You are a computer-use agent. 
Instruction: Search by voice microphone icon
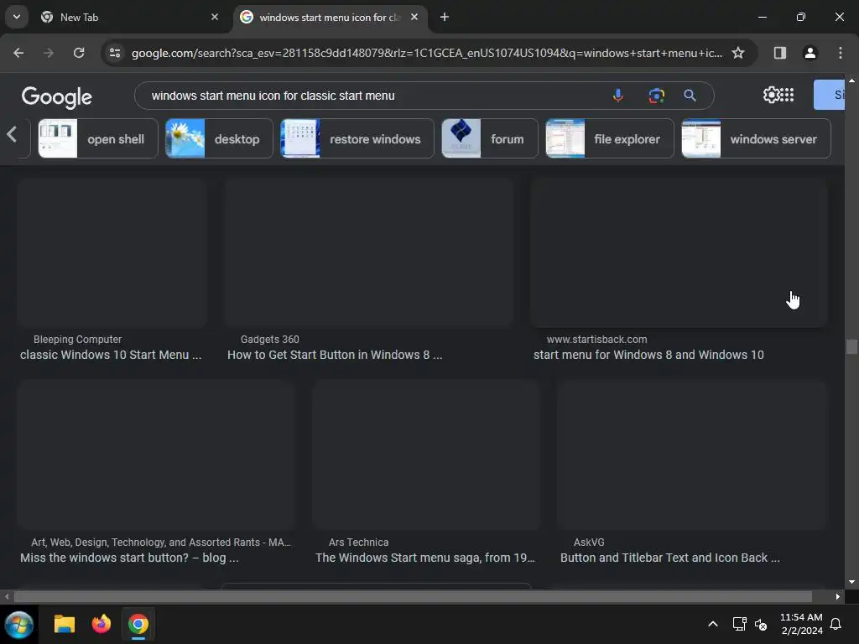pos(618,96)
